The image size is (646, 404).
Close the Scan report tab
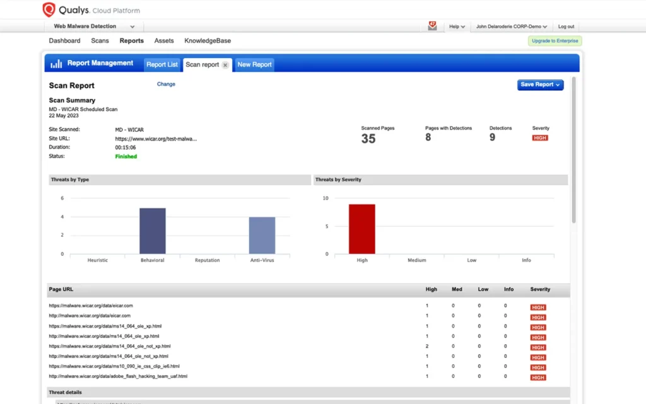225,64
